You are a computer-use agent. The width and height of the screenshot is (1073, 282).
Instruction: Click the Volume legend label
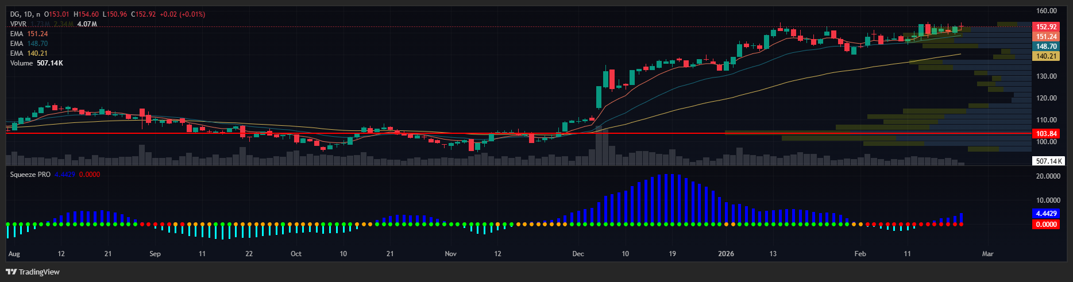coord(21,63)
